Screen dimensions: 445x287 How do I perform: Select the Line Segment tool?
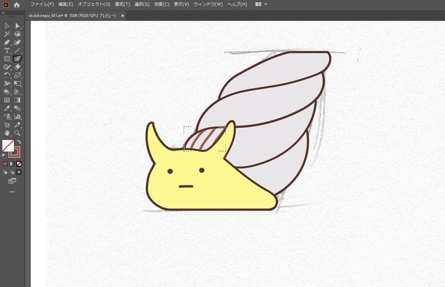(x=18, y=51)
